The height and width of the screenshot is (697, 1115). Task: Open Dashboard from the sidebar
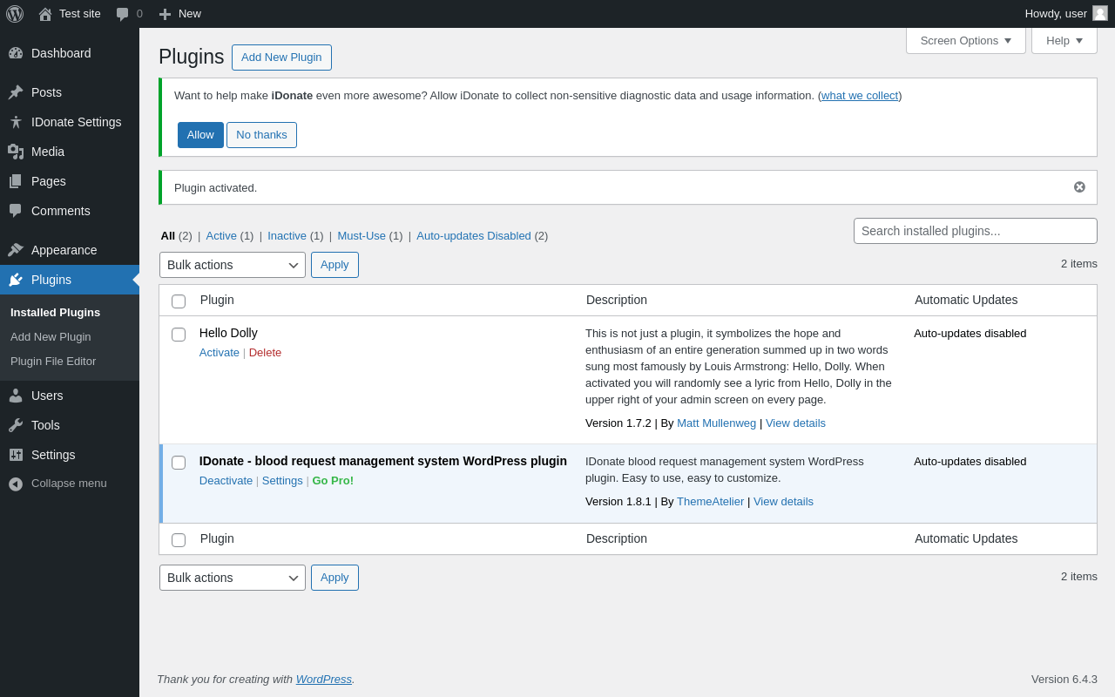pos(61,53)
